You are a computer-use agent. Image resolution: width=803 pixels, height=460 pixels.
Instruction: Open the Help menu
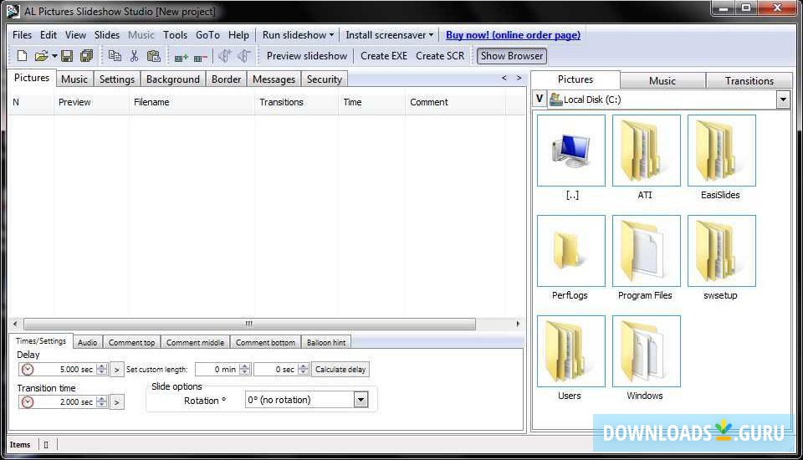point(238,35)
